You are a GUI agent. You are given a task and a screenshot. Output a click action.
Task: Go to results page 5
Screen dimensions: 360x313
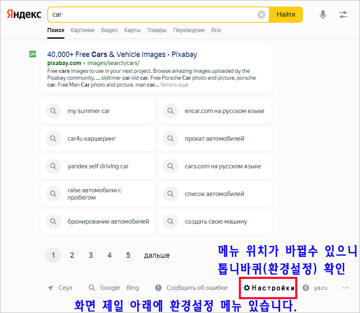point(128,255)
